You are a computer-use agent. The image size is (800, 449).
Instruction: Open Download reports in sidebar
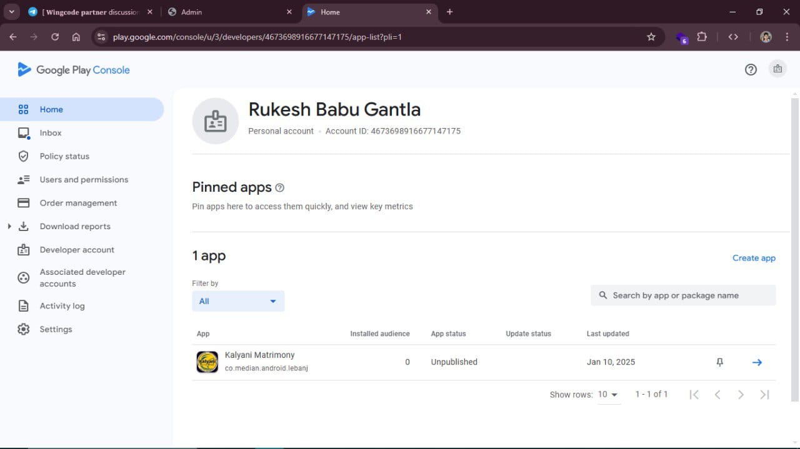click(82, 227)
